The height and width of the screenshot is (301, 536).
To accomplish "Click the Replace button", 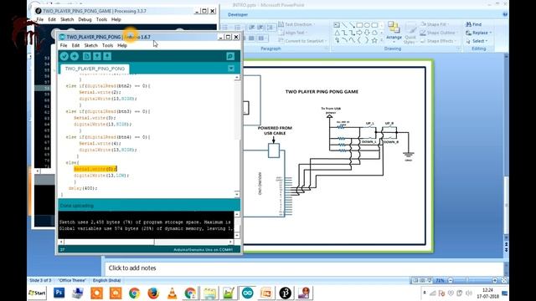I will [478, 33].
